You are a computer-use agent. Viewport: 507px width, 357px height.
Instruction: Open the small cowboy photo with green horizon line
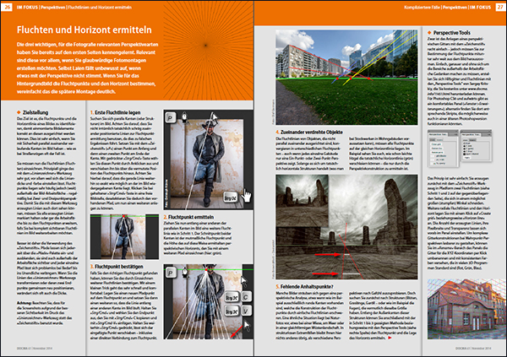pyautogui.click(x=124, y=236)
